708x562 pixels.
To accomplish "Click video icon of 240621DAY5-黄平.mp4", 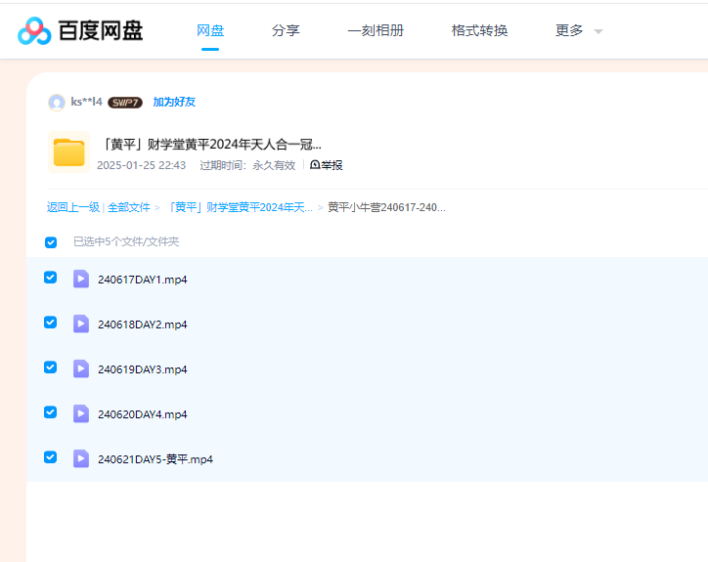I will (x=81, y=458).
